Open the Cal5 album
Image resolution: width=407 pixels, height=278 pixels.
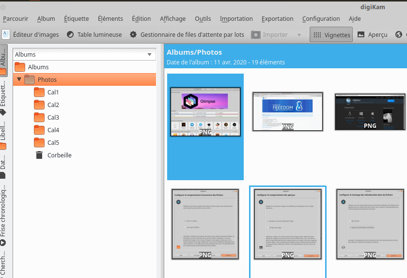pos(53,142)
